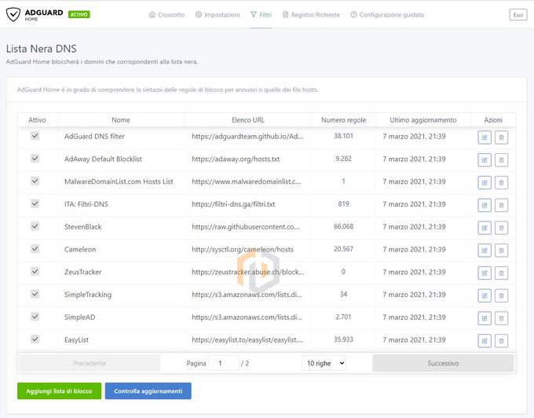
Task: Delete the ITA: Filtri-DNS entry
Action: tap(501, 205)
